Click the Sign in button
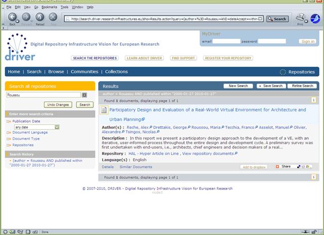Screen dimensions: 324x235 (x=308, y=41)
